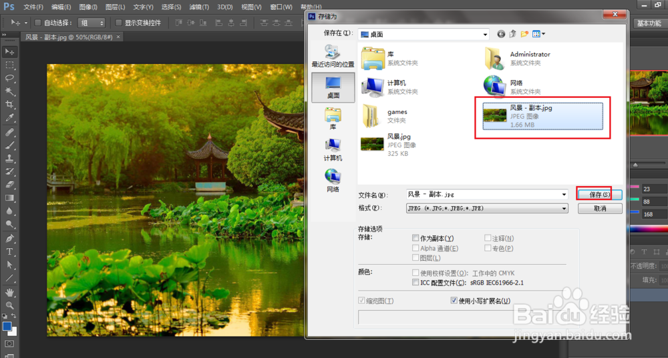Image resolution: width=668 pixels, height=358 pixels.
Task: Open Computer shortcut in dialog sidebar
Action: pos(333,149)
